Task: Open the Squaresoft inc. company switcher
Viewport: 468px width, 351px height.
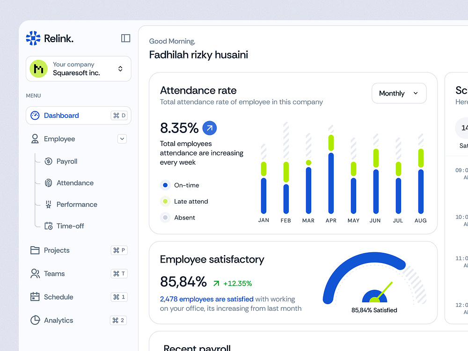Action: click(78, 68)
